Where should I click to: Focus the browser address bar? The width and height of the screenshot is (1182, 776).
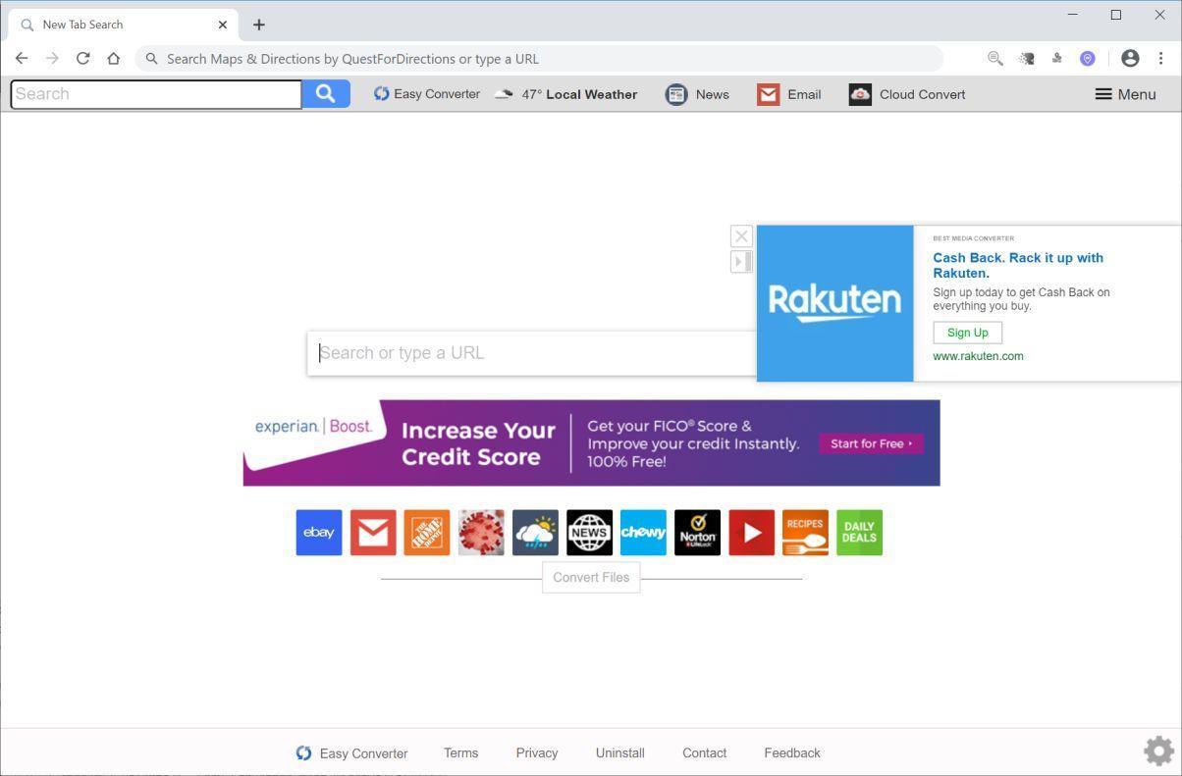pos(539,59)
